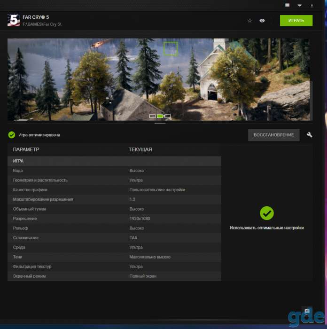Click the green check next to Игра оптимизирована
327x329 pixels.
tap(12, 135)
